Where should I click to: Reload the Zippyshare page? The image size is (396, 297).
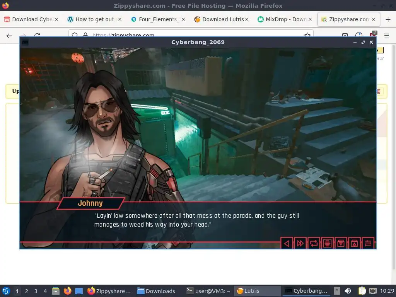(x=37, y=35)
